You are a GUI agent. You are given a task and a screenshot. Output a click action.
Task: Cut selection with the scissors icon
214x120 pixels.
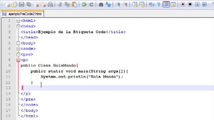point(60,4)
